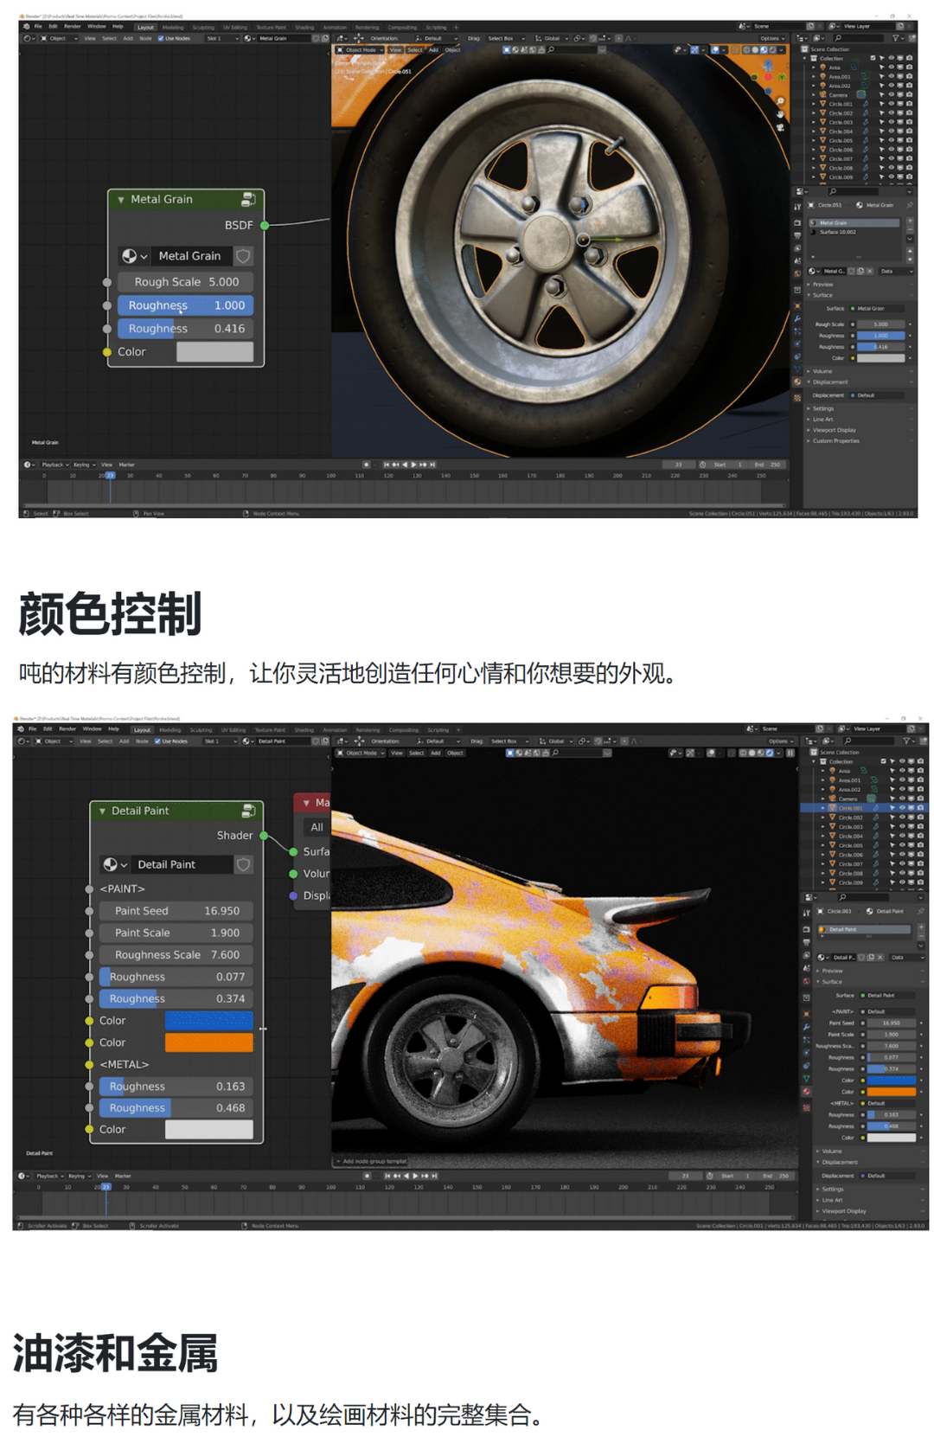Click viewport zoom magnifier gizmo in Metal Grain screenshot
Screen dimensions: 934x1456
[x=781, y=100]
